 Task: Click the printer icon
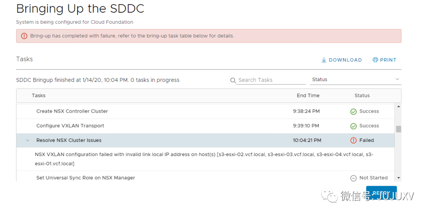click(x=375, y=60)
